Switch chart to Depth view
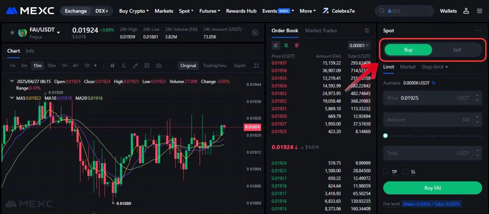 (x=240, y=66)
